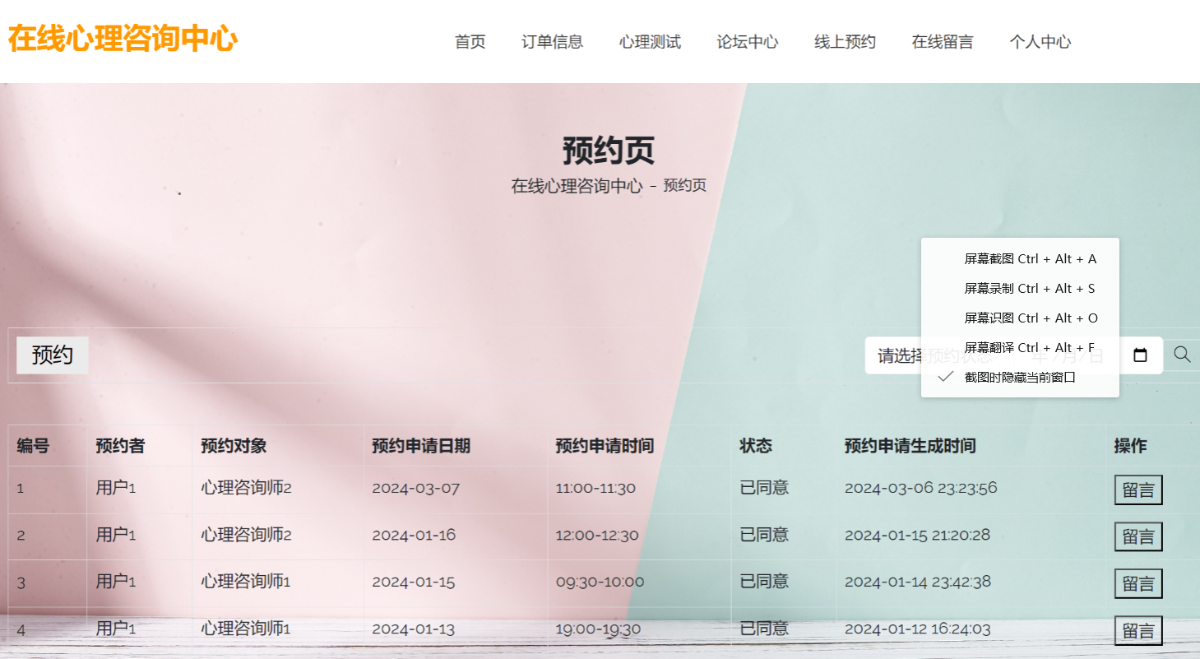The width and height of the screenshot is (1200, 659).
Task: Click 留言 on the 2024-01-15 appointment row
Action: point(1139,583)
